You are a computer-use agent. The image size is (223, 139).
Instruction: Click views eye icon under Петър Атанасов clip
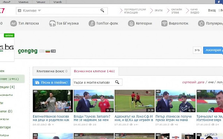[172, 124]
